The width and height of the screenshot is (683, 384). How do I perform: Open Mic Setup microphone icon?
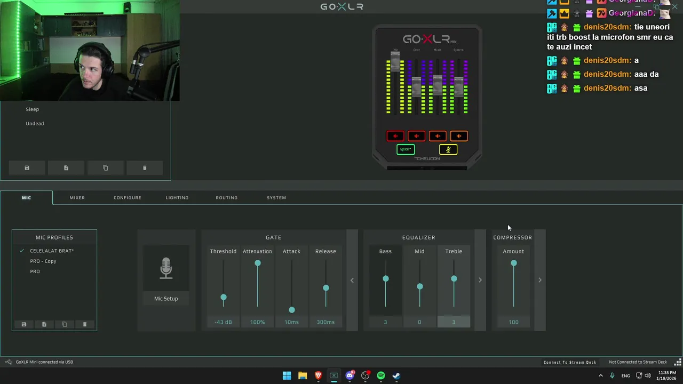[x=166, y=268]
